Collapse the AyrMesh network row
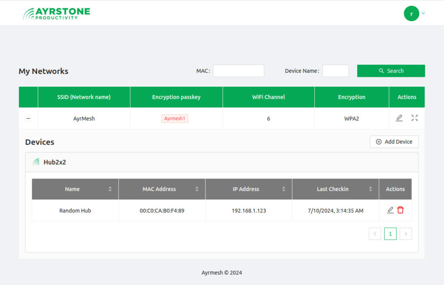This screenshot has height=285, width=444. 29,119
